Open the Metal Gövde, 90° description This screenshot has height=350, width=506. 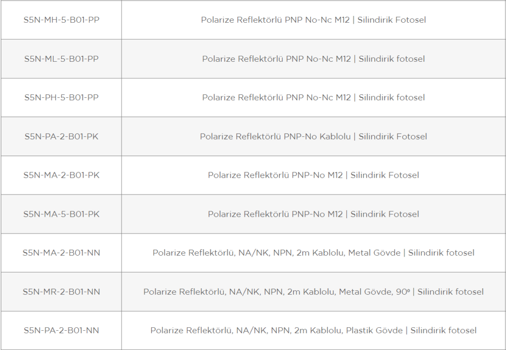click(x=313, y=292)
